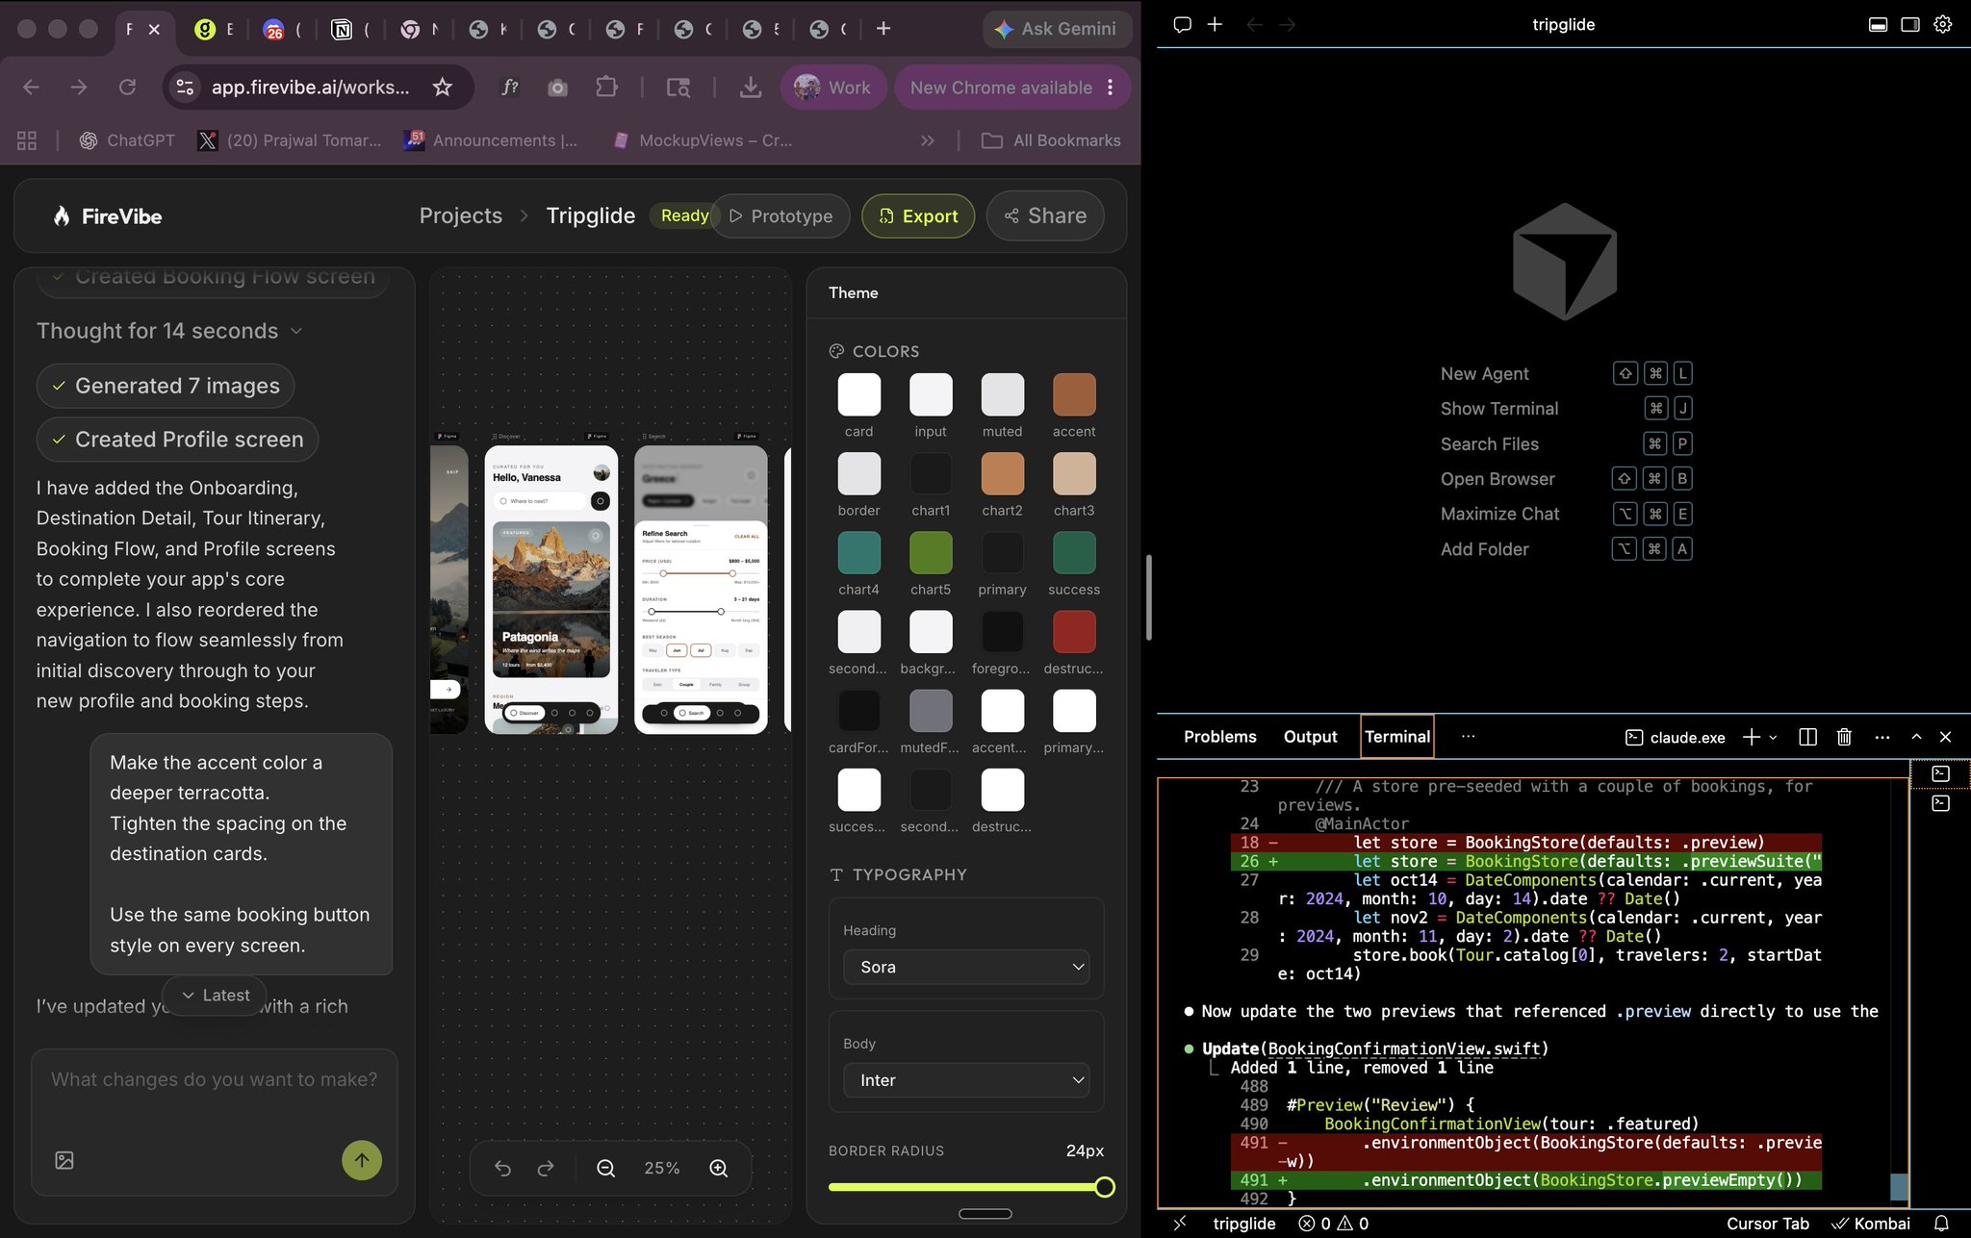Send the prompt with the arrow button

(362, 1160)
